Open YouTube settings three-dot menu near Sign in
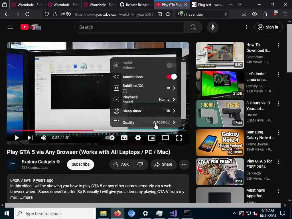292x219 pixels. pyautogui.click(x=246, y=27)
